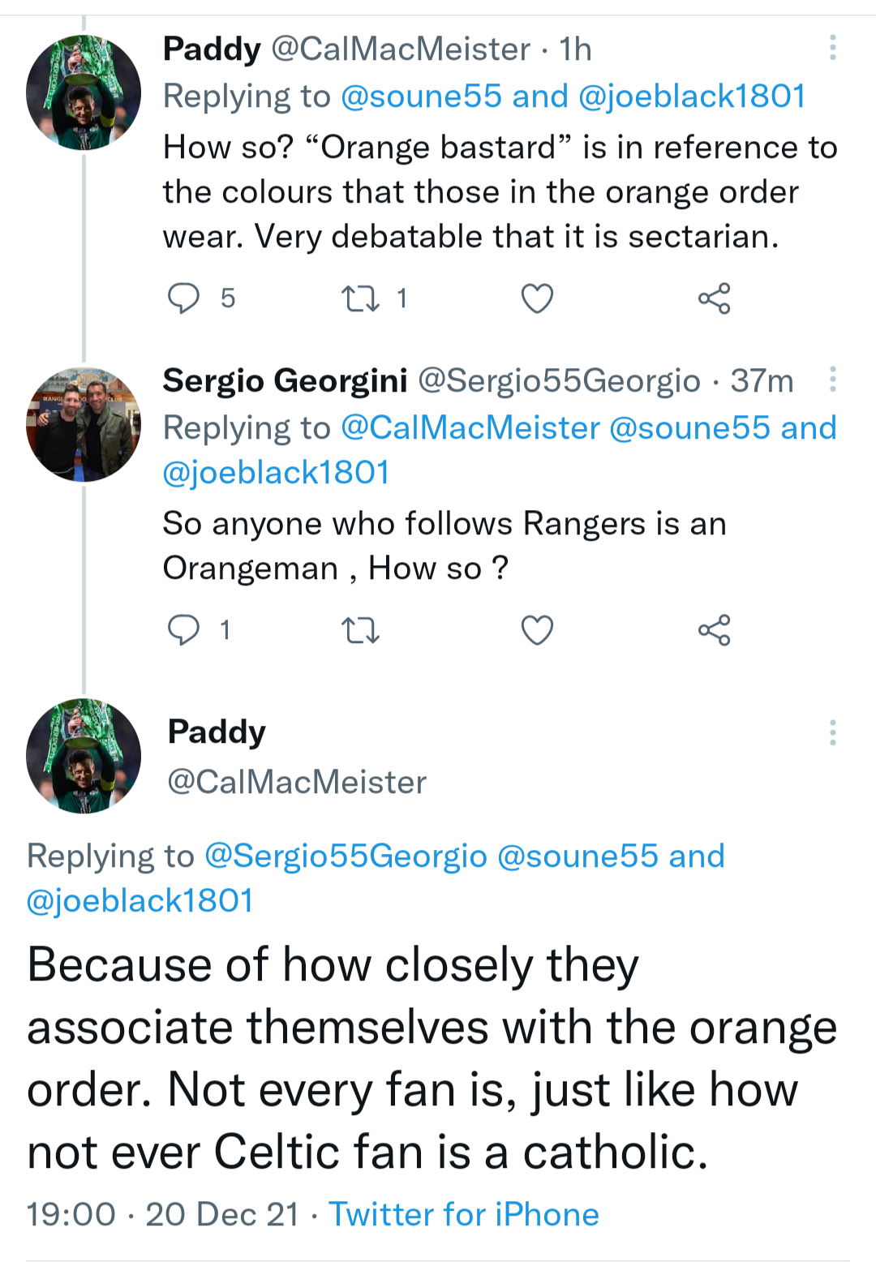Open Paddy's avatar on first tweet
This screenshot has height=1262, width=876.
[84, 92]
